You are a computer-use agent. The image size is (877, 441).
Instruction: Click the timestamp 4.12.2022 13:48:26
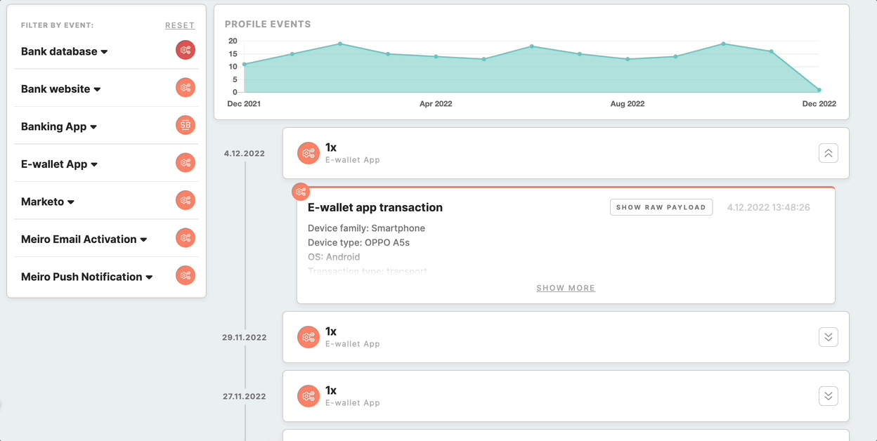(769, 207)
